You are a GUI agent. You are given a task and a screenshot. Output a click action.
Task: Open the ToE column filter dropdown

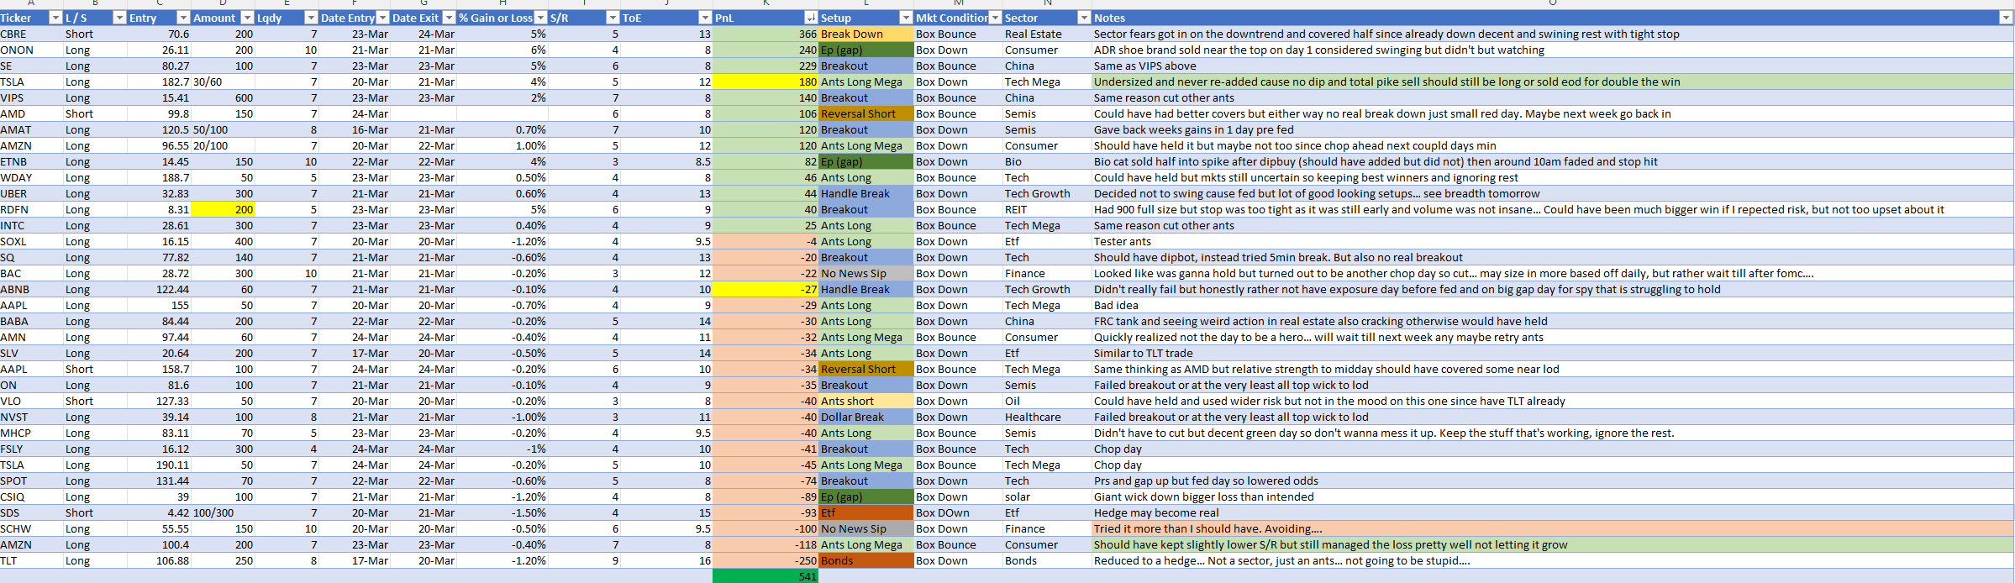pyautogui.click(x=704, y=18)
